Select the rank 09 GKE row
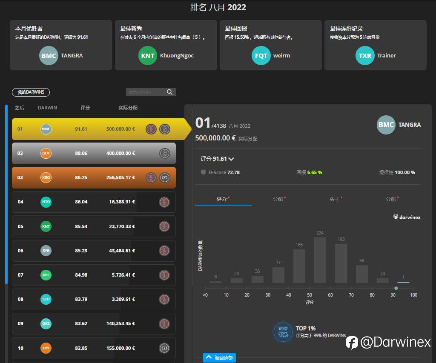The width and height of the screenshot is (436, 363). [94, 323]
